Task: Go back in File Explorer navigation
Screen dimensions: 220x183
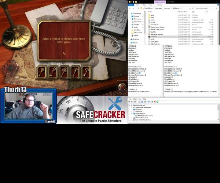Action: pyautogui.click(x=130, y=8)
